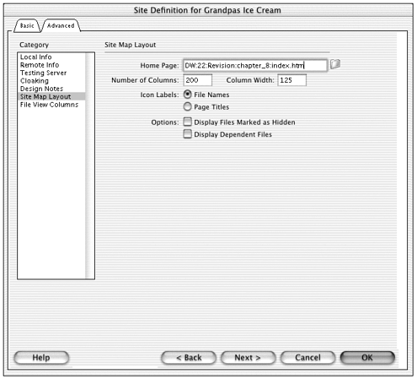Open the Cloaking category
The width and height of the screenshot is (417, 379).
pyautogui.click(x=51, y=81)
